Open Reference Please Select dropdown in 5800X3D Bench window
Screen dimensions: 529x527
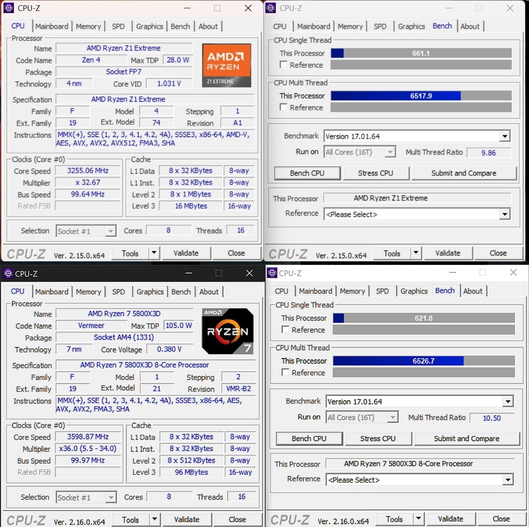[x=508, y=480]
